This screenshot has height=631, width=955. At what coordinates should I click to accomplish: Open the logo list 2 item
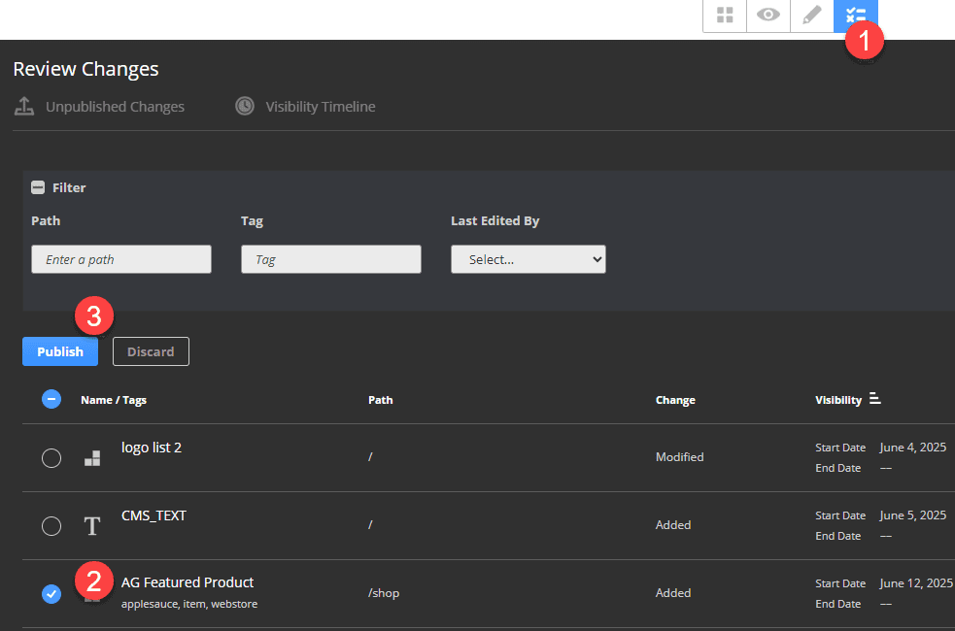click(x=152, y=448)
